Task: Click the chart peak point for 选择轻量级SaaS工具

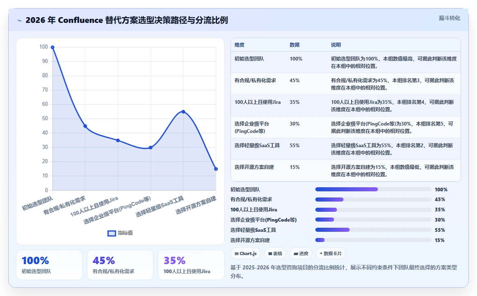Action: tap(183, 112)
